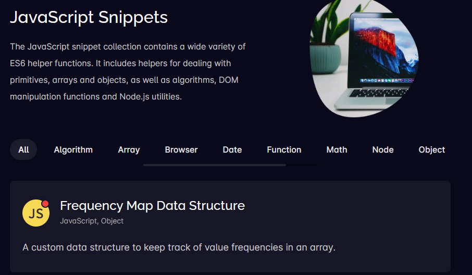Click the collection intro paragraph text
The width and height of the screenshot is (472, 275).
[x=128, y=71]
